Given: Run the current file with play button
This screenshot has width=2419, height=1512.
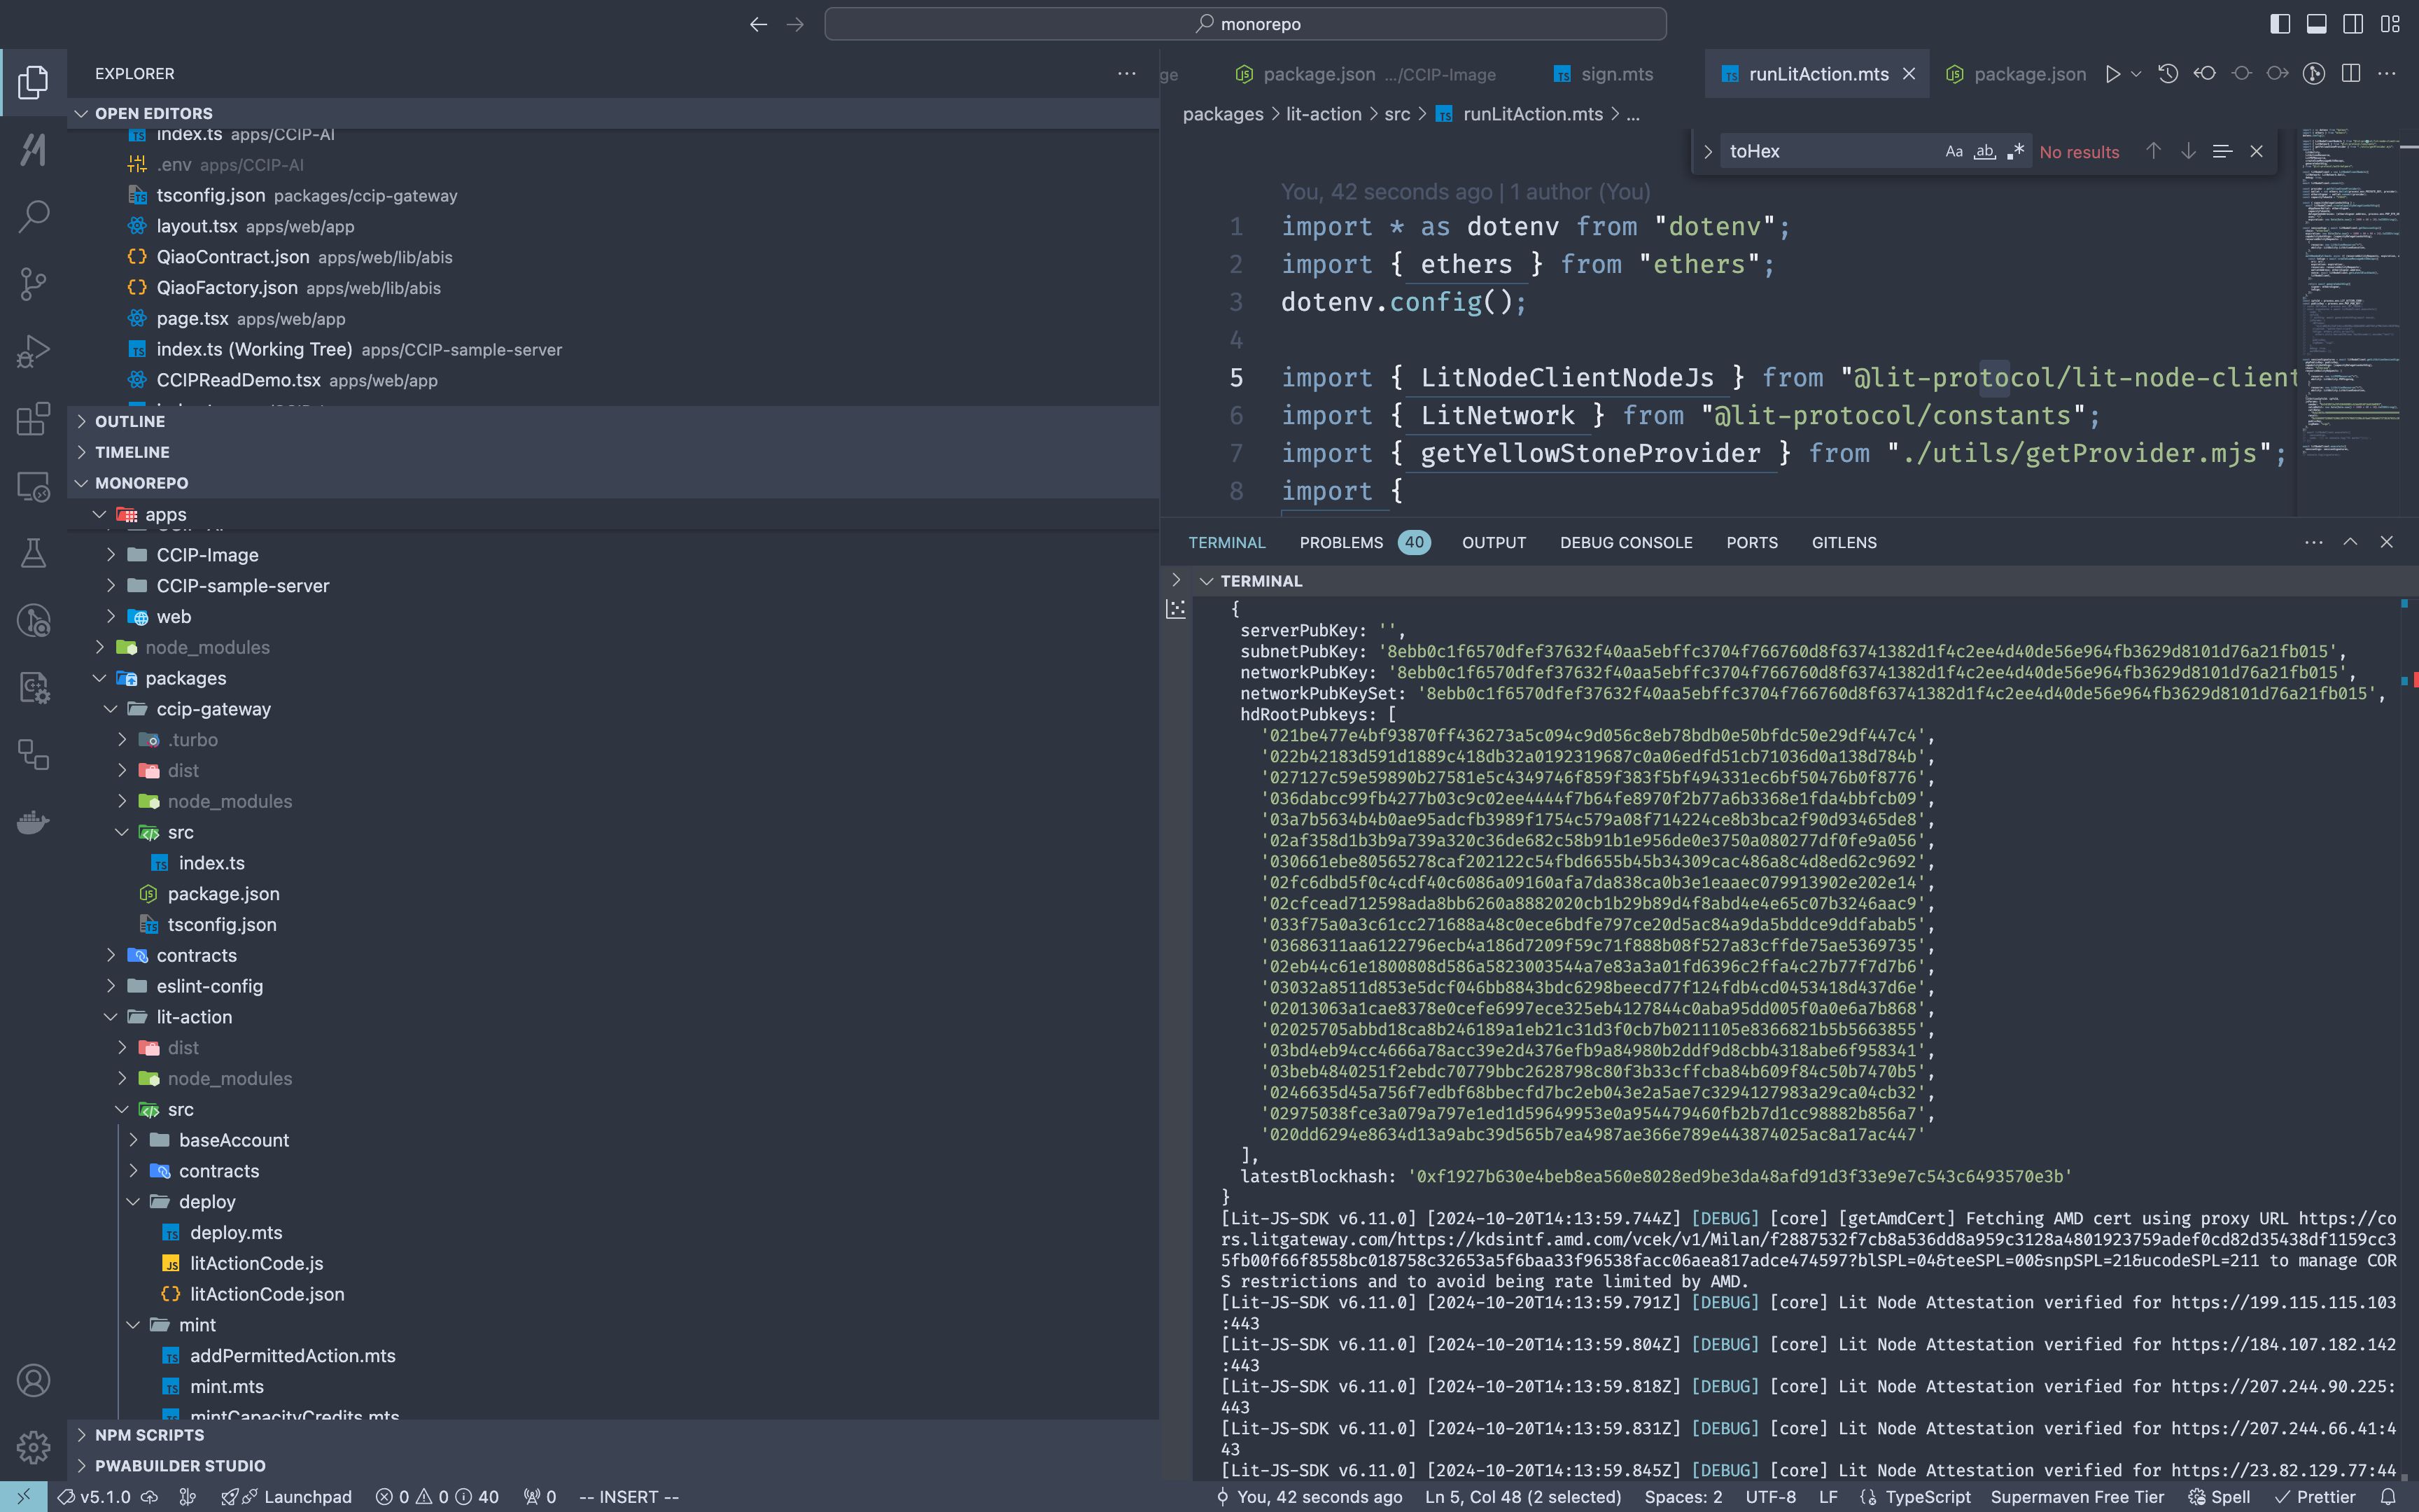Looking at the screenshot, I should coord(2112,74).
